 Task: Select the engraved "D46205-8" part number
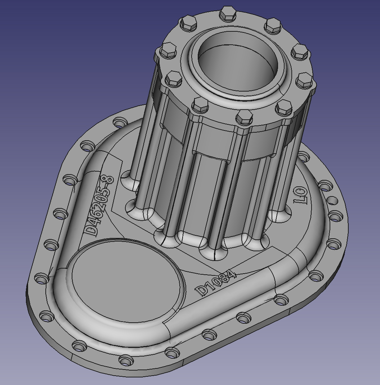99,205
